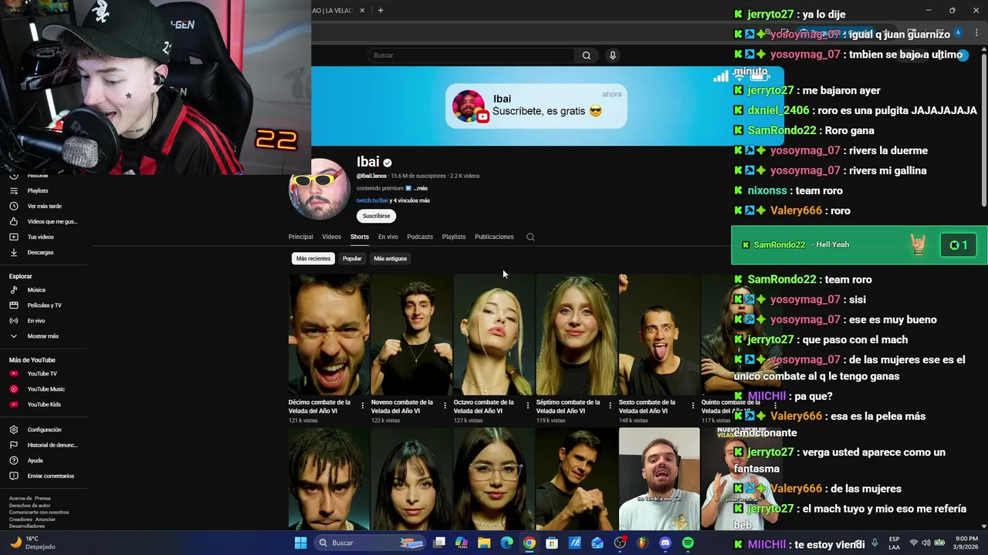988x555 pixels.
Task: Open Sexto combate short thumbnail
Action: point(659,335)
